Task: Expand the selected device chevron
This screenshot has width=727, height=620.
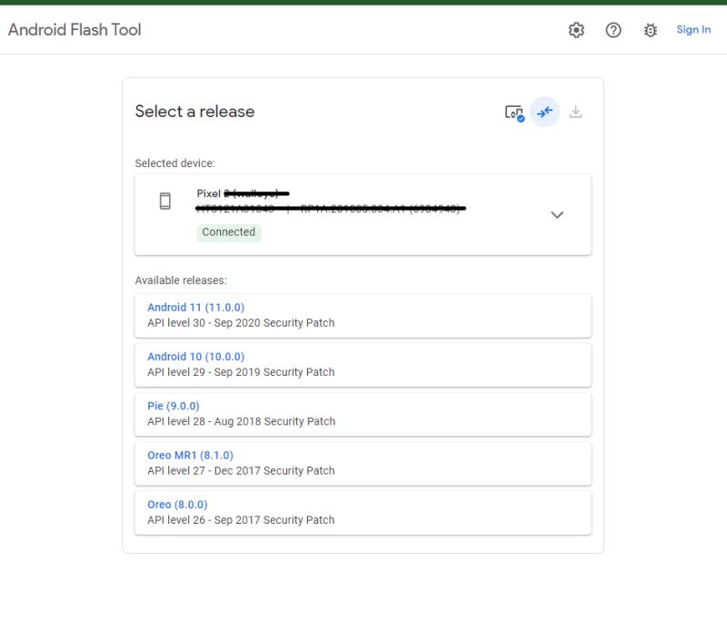Action: (x=557, y=214)
